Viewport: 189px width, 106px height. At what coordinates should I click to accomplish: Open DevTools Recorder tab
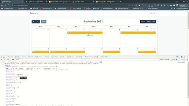point(79,57)
